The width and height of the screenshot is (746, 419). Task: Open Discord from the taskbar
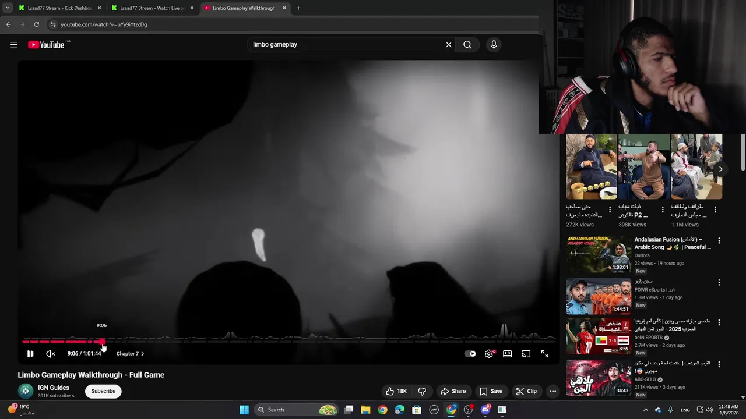[485, 410]
